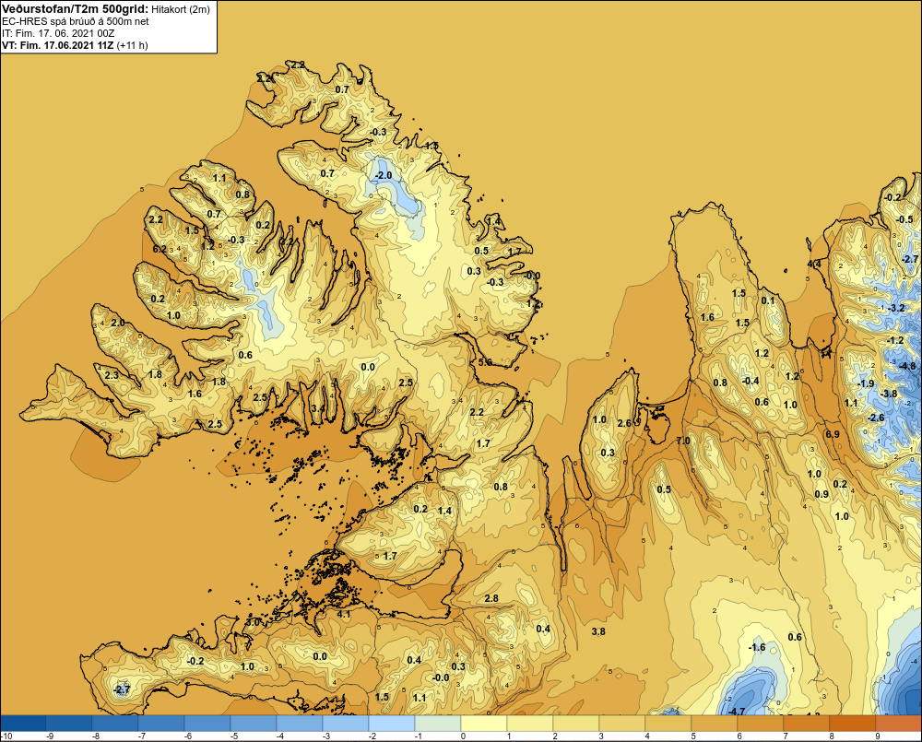The height and width of the screenshot is (742, 922).
Task: Click the '-10' label on the legend scale
Action: pos(6,736)
